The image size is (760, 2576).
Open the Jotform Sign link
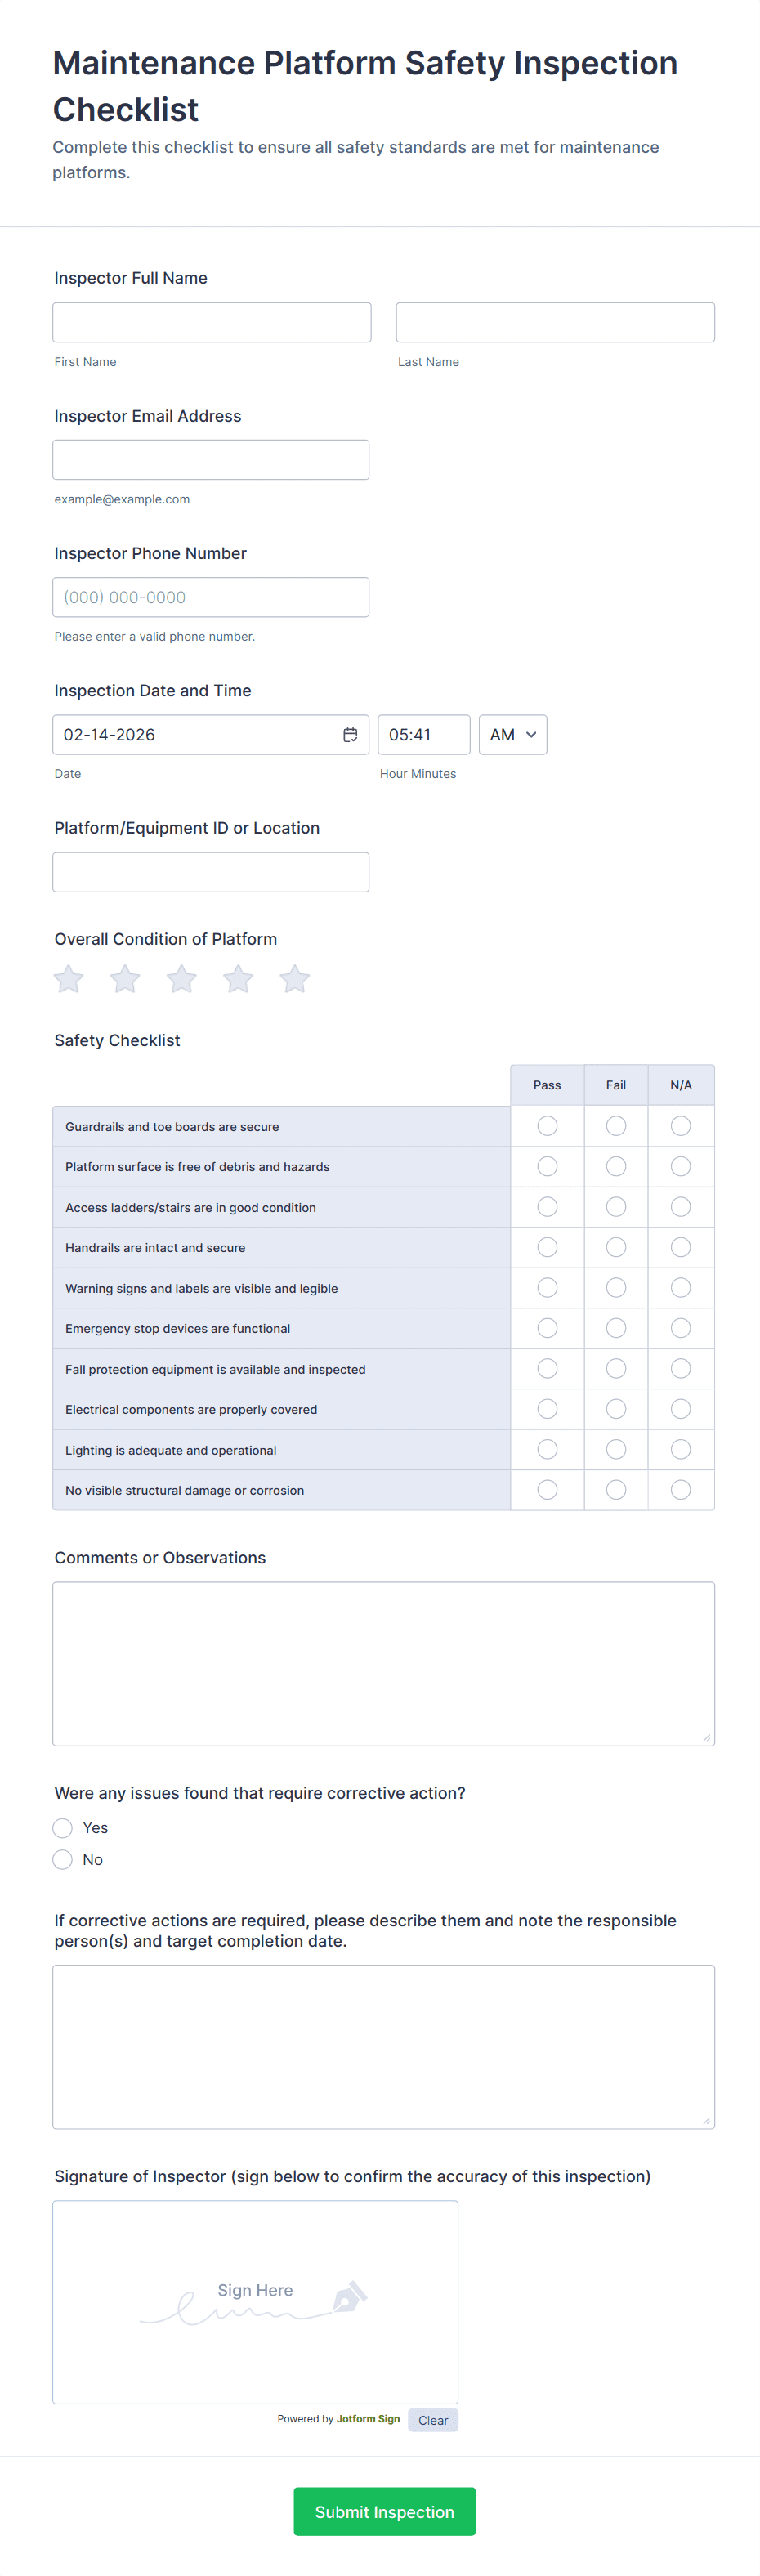coord(368,2419)
